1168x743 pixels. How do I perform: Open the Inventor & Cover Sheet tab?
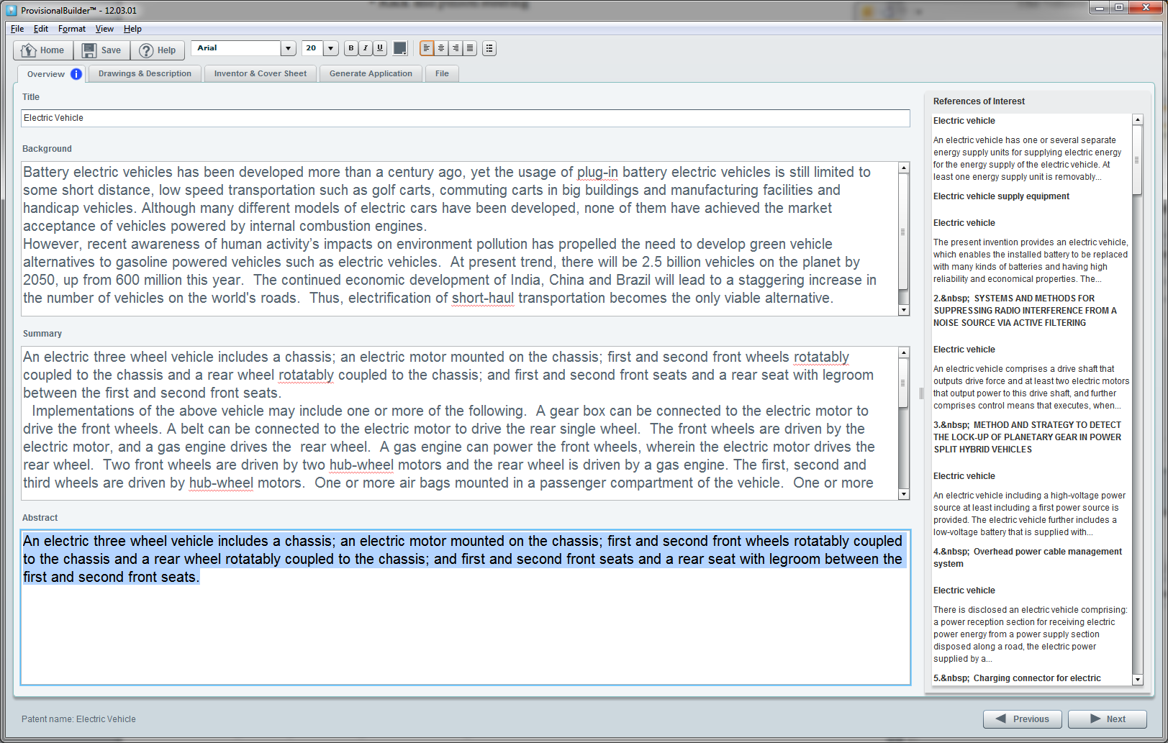coord(261,73)
